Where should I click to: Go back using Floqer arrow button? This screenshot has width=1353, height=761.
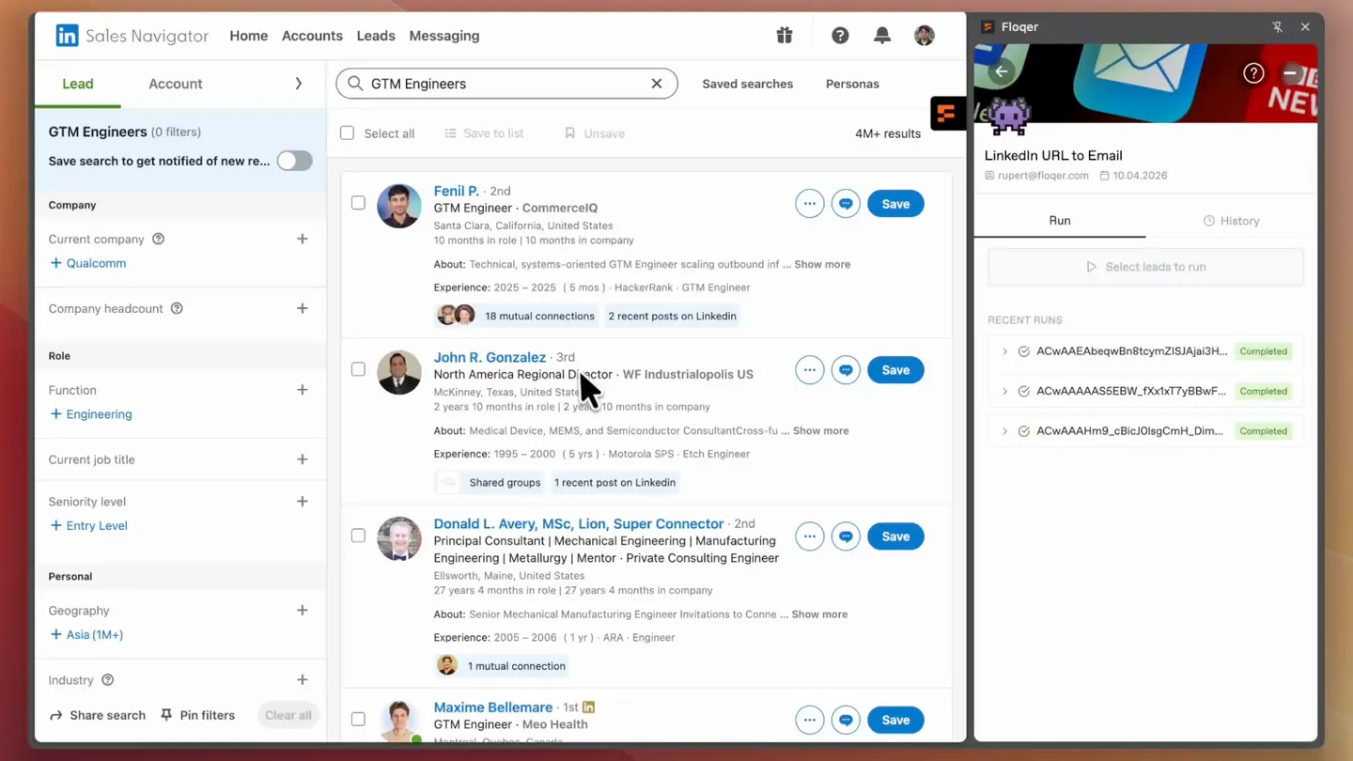click(1002, 71)
